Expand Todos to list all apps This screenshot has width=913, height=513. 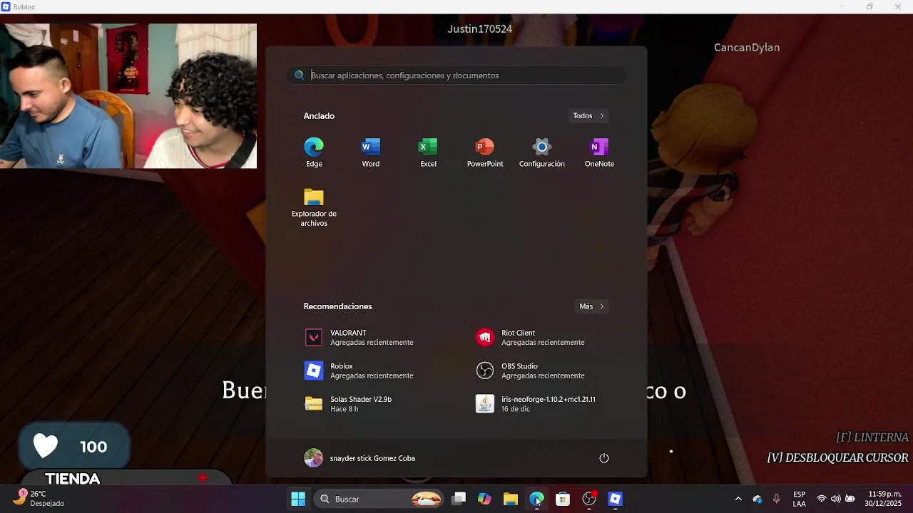click(588, 115)
